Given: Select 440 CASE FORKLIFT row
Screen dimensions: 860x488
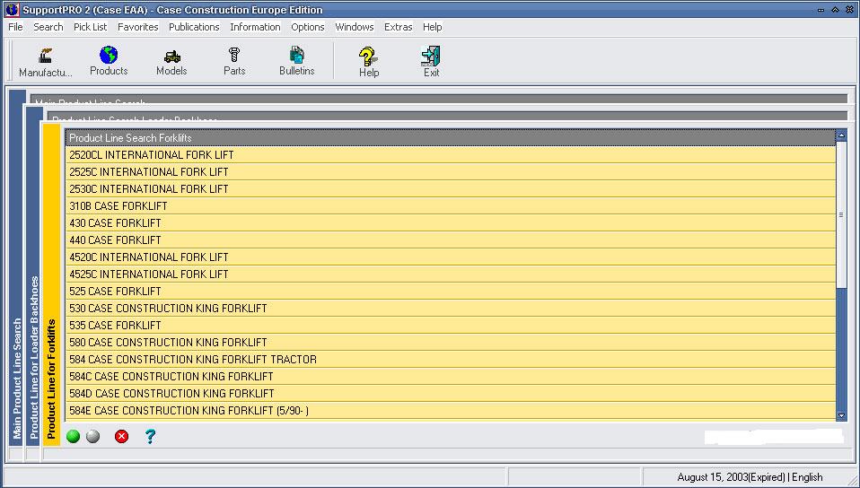Looking at the screenshot, I should [451, 240].
